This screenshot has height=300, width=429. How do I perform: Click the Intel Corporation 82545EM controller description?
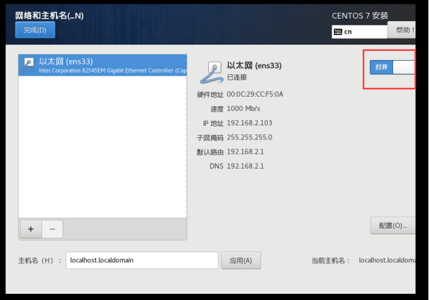tap(113, 71)
